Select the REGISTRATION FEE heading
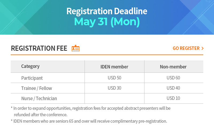214x131 pixels. pos(39,48)
